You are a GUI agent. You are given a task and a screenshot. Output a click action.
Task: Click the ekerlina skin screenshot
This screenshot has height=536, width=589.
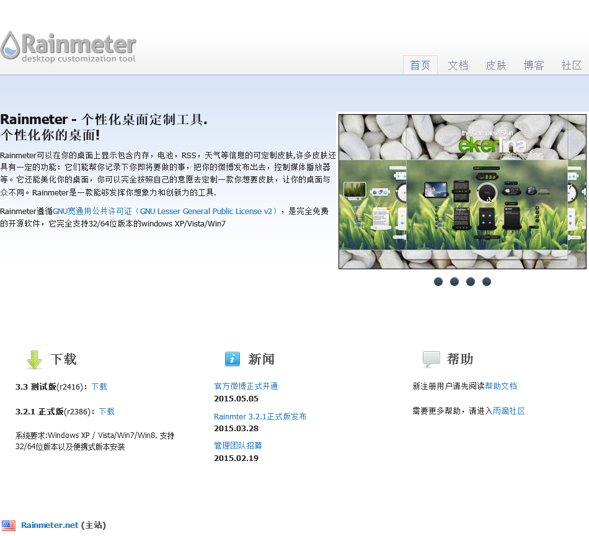coord(463,192)
